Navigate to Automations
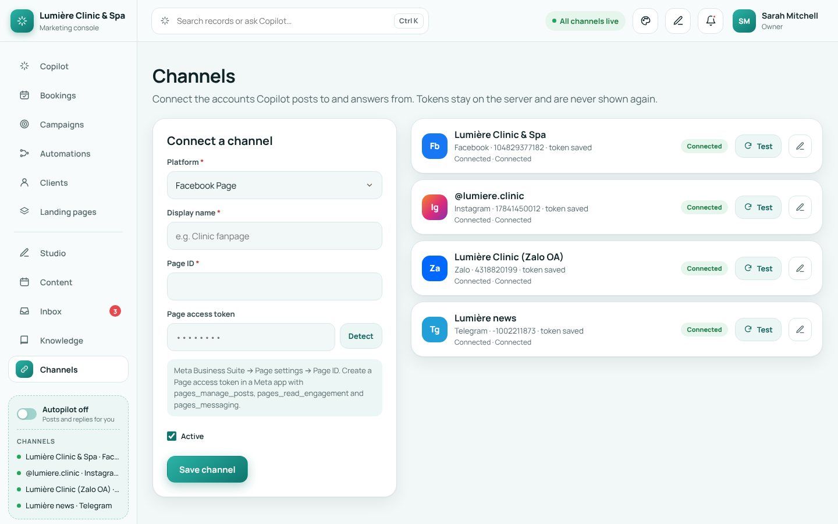The height and width of the screenshot is (524, 838). [x=69, y=154]
